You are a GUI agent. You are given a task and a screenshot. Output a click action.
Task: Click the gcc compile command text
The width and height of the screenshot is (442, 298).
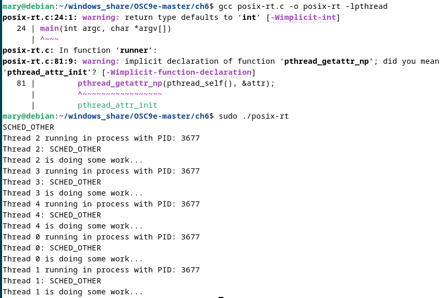303,6
